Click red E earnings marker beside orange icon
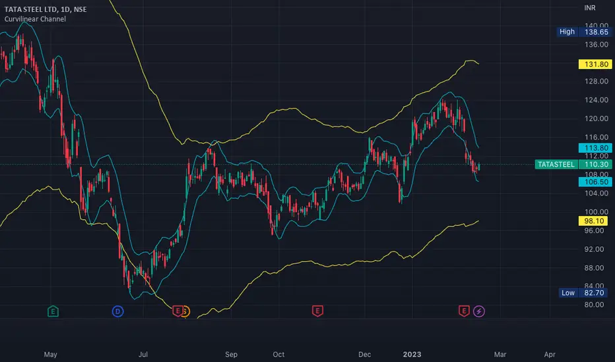Screen dimensions: 615x362 [178, 311]
